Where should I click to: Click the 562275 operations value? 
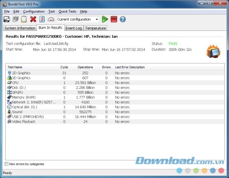pos(85,112)
